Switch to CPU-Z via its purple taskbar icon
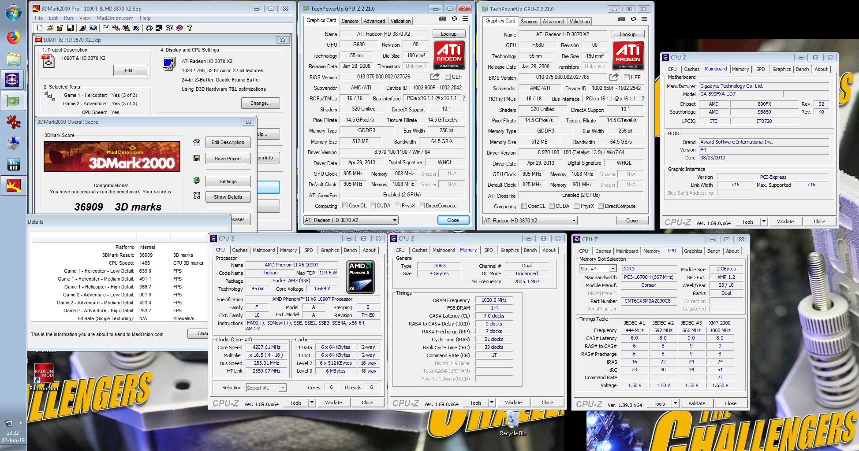The height and width of the screenshot is (451, 859). 12,80
